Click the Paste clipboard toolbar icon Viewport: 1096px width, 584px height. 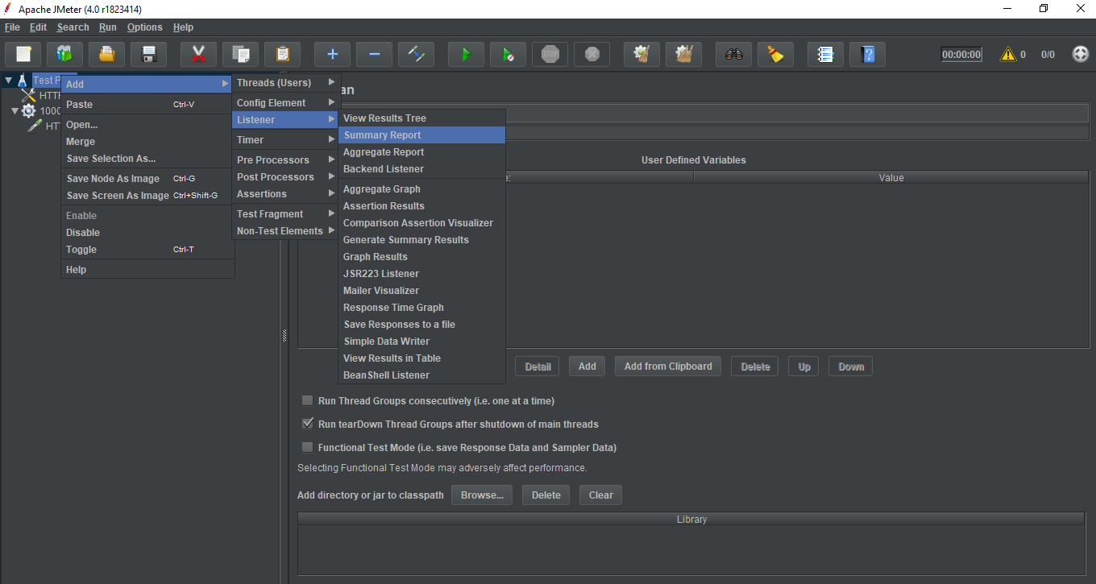click(282, 55)
